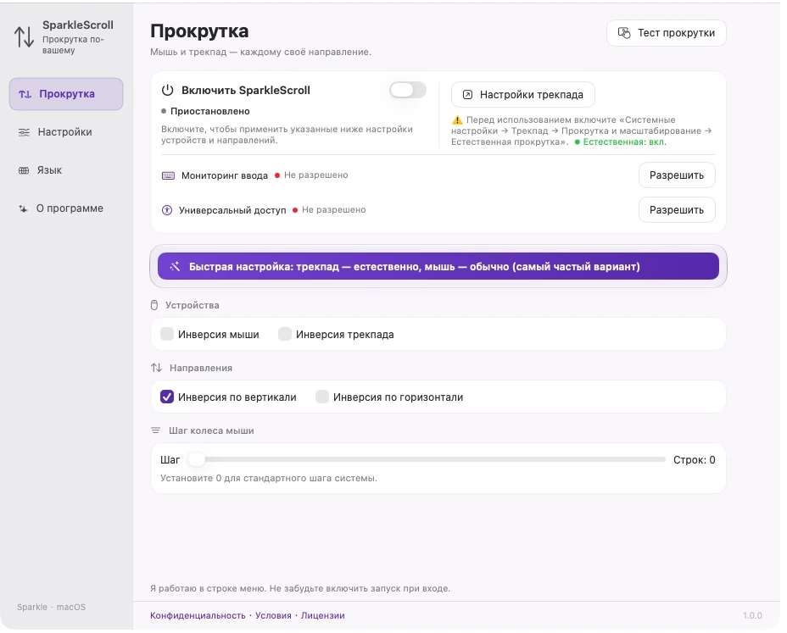
Task: Click Разрешить for Универсальный доступ
Action: (x=677, y=209)
